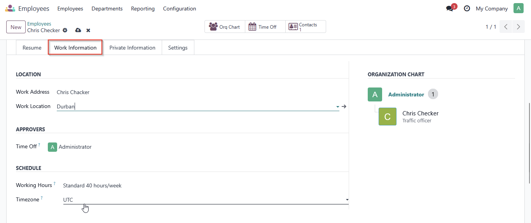Save record manually using the cloud upload icon

[78, 30]
